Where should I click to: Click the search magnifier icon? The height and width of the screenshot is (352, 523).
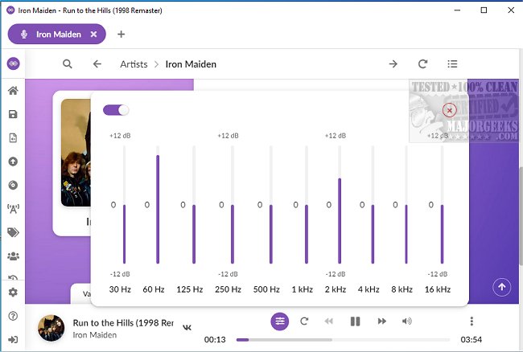click(68, 64)
